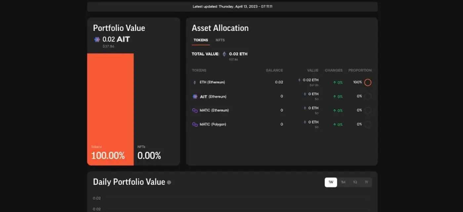Click the orange proportion ring for ETH
463x212 pixels.
368,82
